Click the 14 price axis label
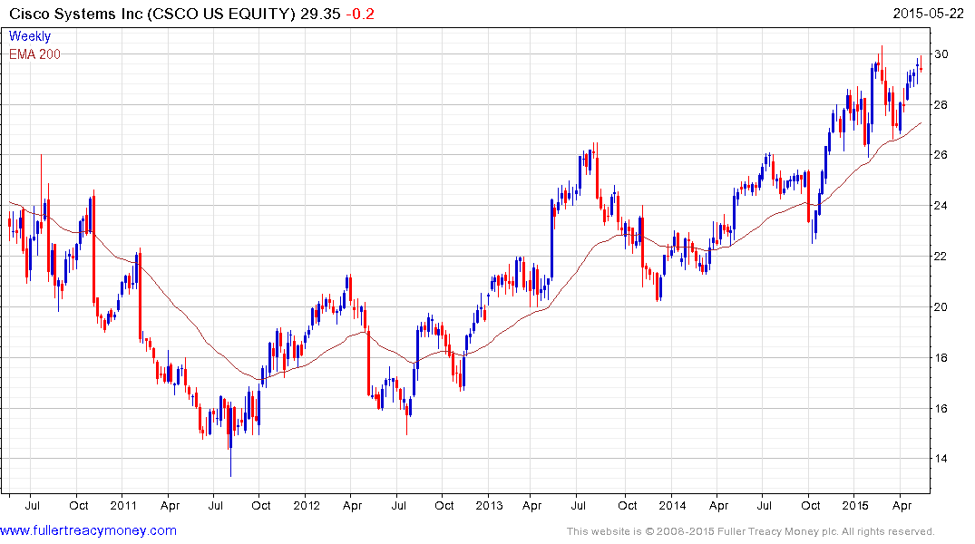 [x=941, y=459]
